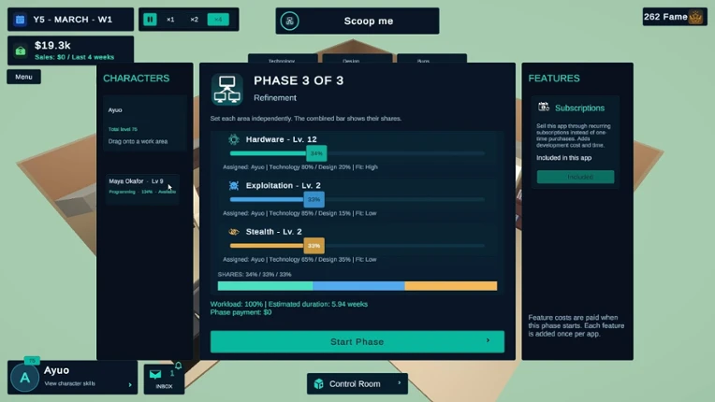Viewport: 715px width, 402px height.
Task: Click the Start Phase button
Action: tap(357, 341)
